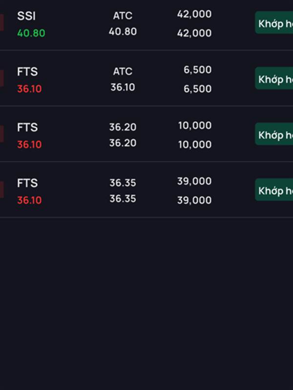Open the FTS symbol in the 39,000-volume order
The height and width of the screenshot is (390, 293).
click(27, 183)
